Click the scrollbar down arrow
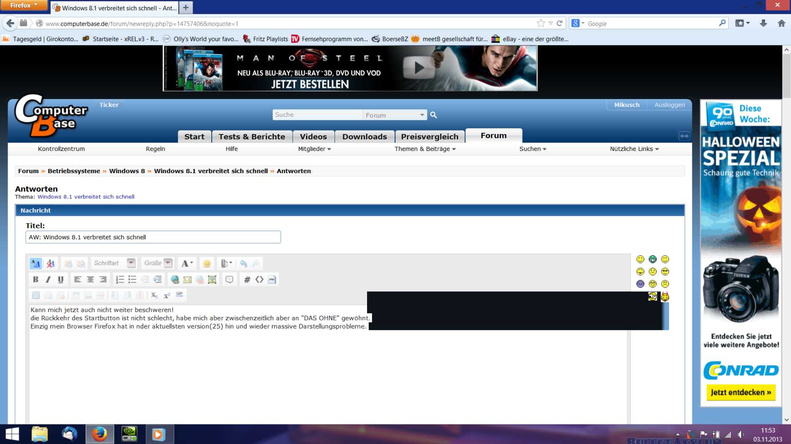 [787, 420]
